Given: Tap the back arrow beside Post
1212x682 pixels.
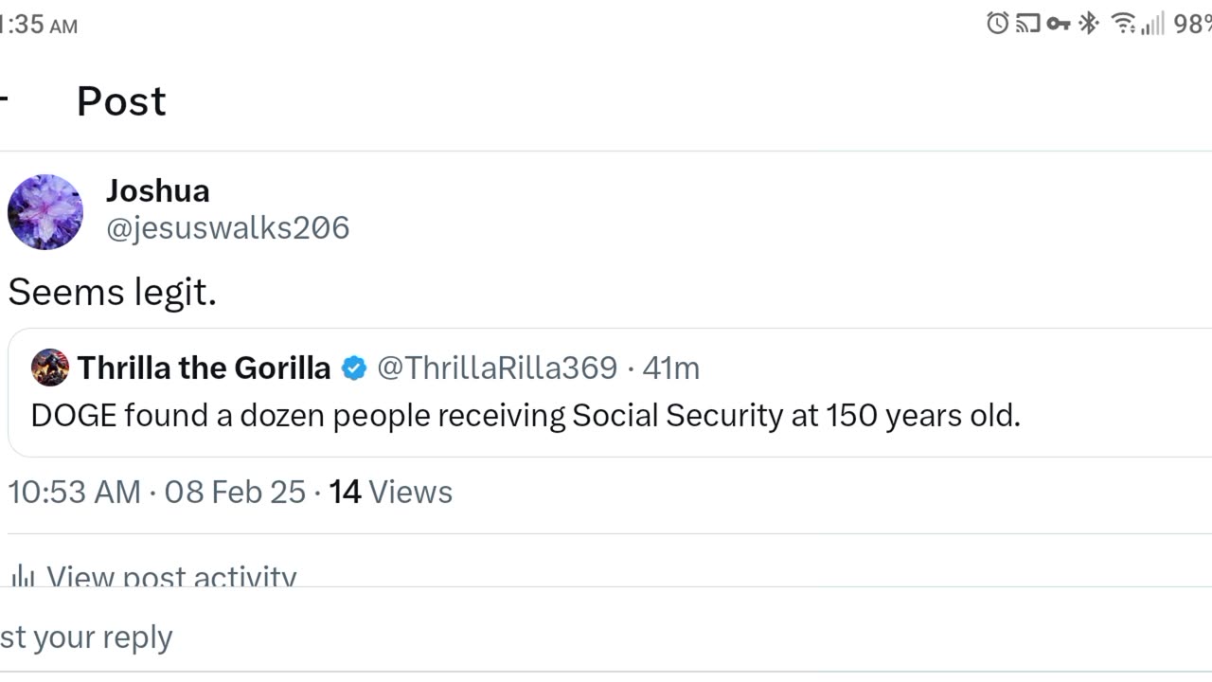Looking at the screenshot, I should point(5,99).
